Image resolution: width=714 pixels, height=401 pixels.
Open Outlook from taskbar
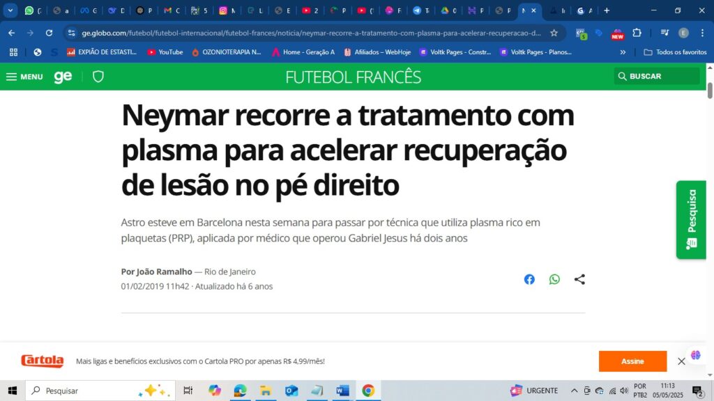tap(291, 391)
